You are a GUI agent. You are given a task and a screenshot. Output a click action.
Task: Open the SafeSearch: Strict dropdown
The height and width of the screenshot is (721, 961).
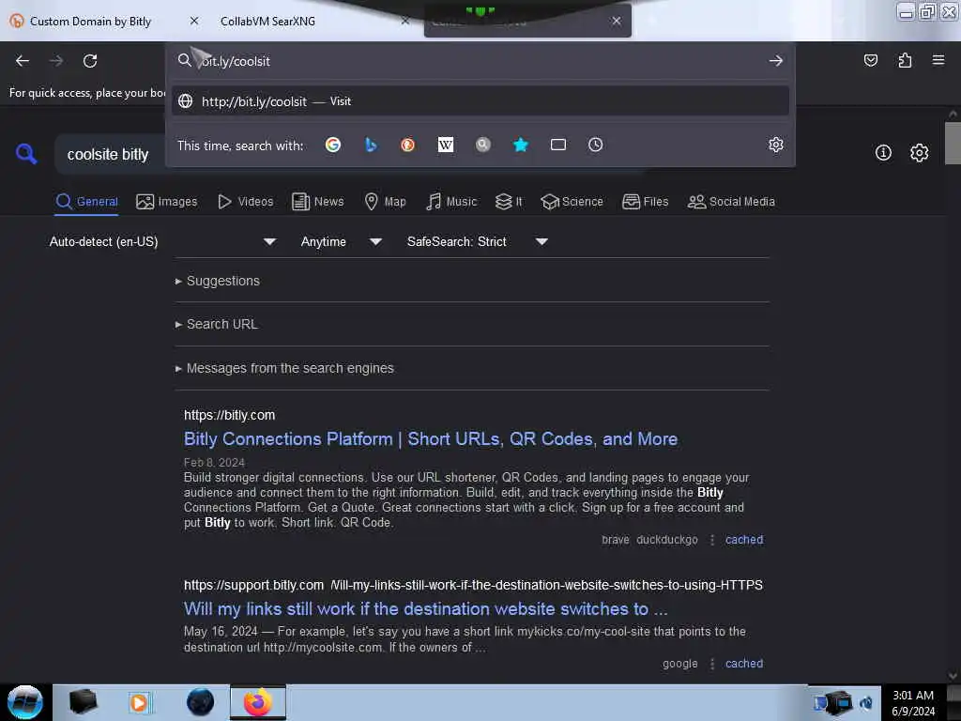[x=478, y=241]
